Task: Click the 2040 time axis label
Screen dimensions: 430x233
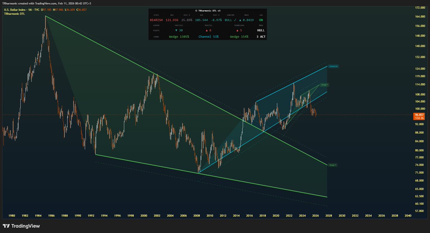Action: pyautogui.click(x=408, y=216)
